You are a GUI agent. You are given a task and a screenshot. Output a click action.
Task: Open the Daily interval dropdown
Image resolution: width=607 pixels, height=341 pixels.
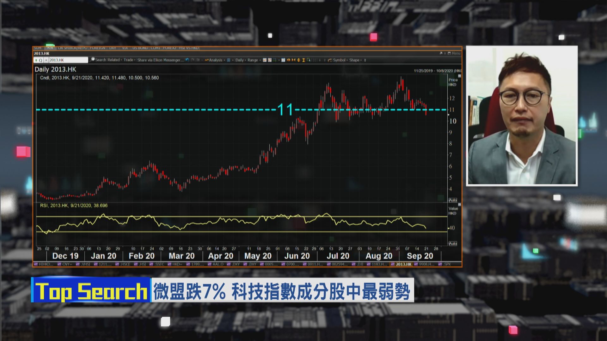coord(240,60)
